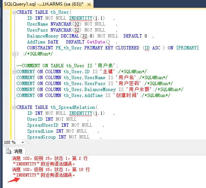Collapse the CREATE TABLE tb_User block
The image size is (206, 188).
tap(14, 12)
